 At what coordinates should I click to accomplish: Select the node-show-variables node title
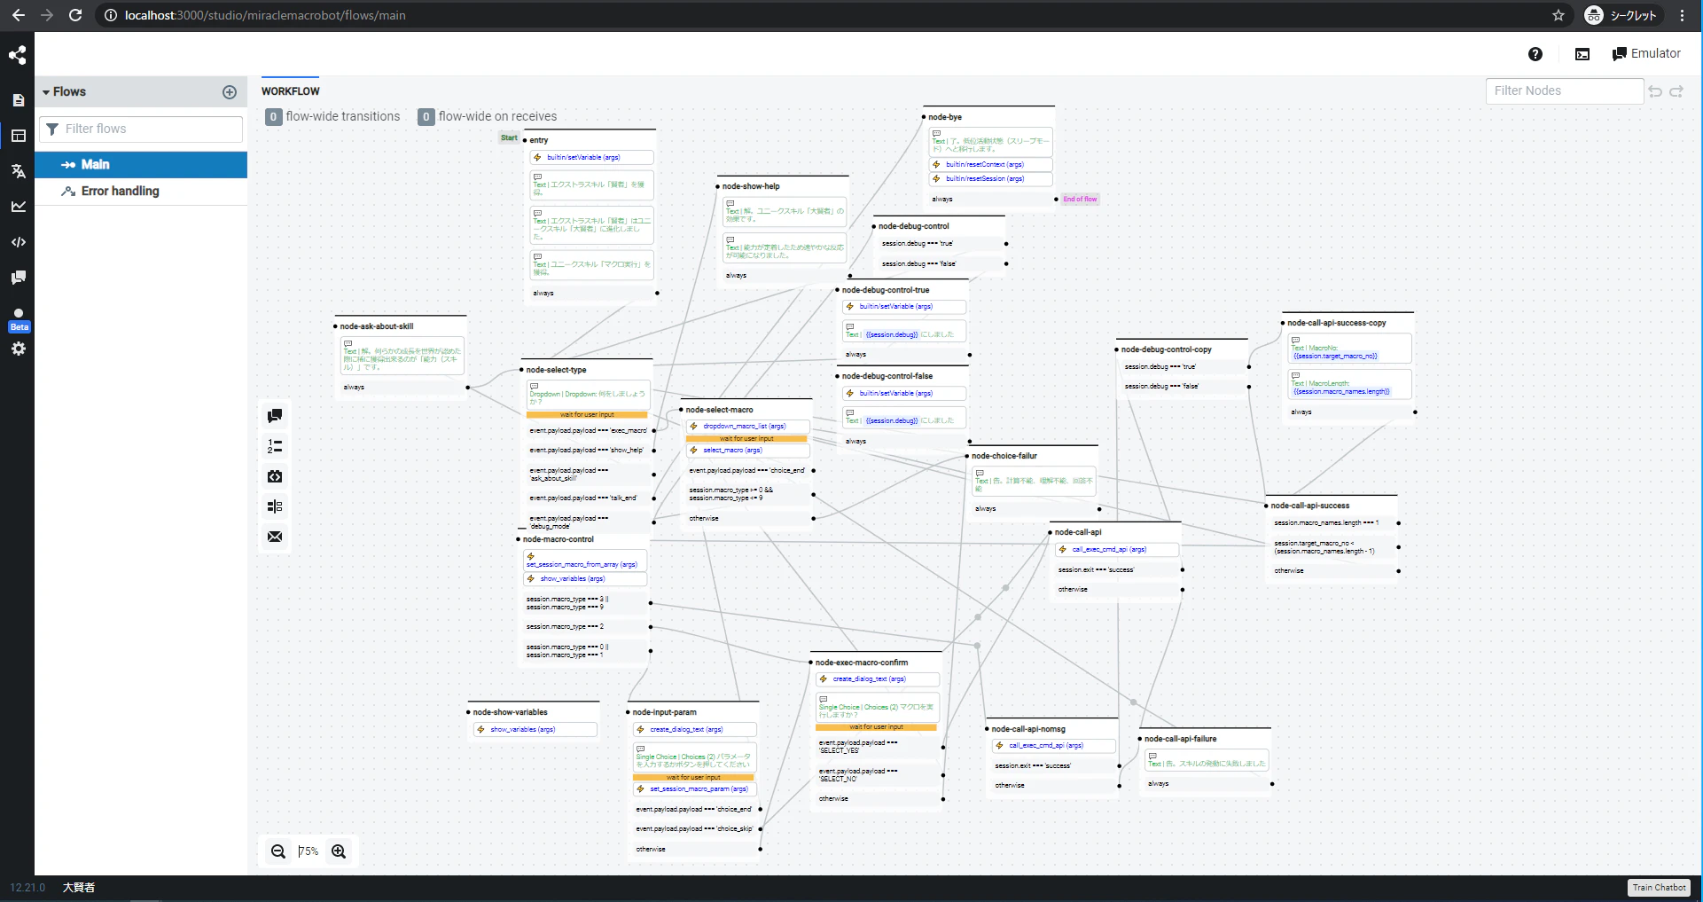(x=511, y=712)
